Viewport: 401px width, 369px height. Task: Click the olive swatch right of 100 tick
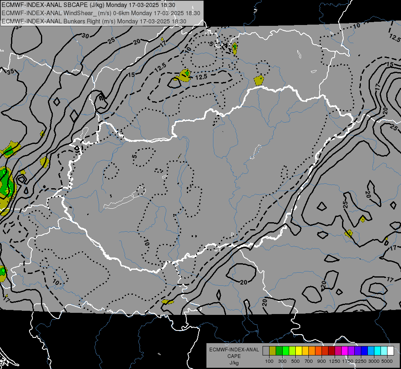click(x=273, y=351)
